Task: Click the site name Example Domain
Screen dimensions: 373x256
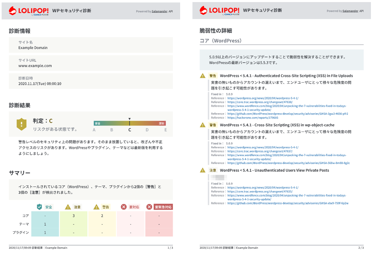Action: [33, 48]
